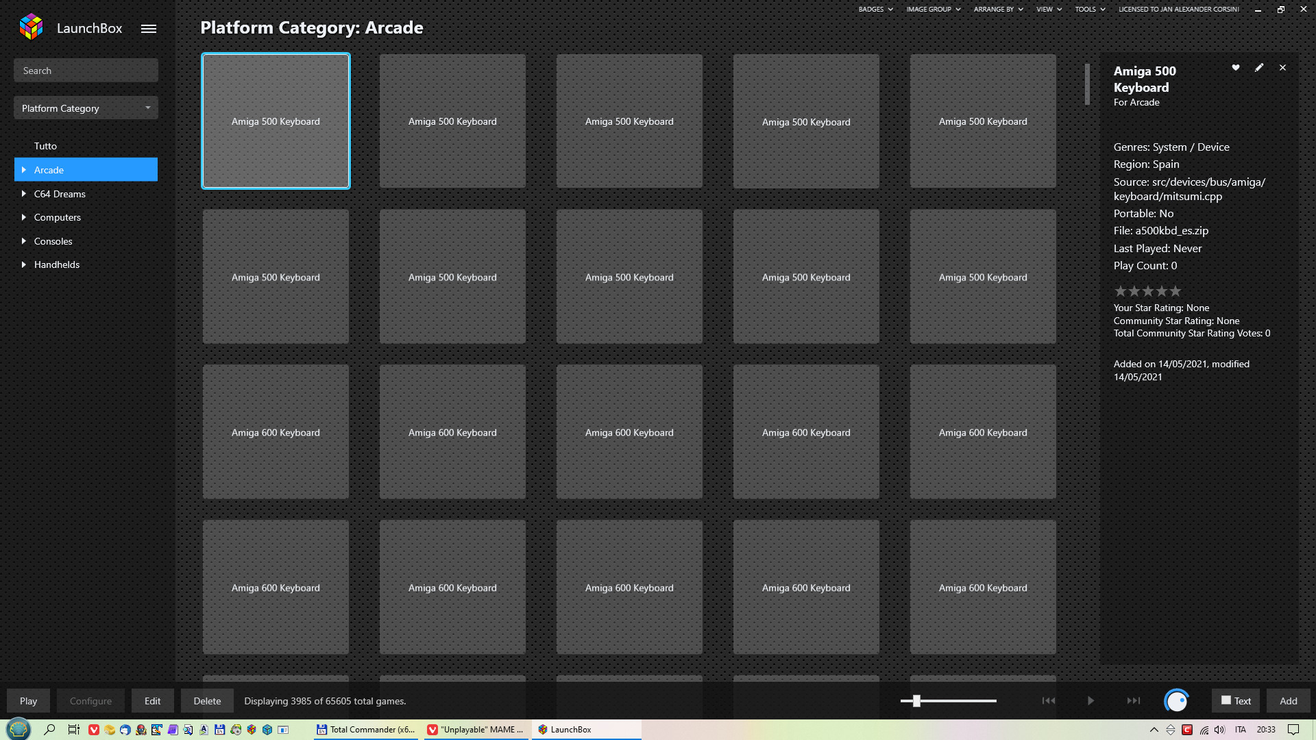Open the Platform Category dropdown
The width and height of the screenshot is (1316, 740).
pos(86,108)
